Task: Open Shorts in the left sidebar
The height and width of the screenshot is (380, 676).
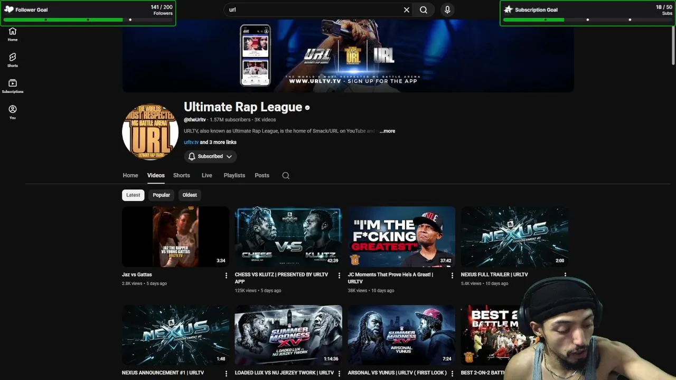Action: (x=13, y=60)
